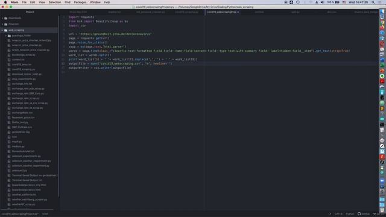386x217 pixels.
Task: Open the Trash in the Dock
Action: pyautogui.click(x=382, y=210)
